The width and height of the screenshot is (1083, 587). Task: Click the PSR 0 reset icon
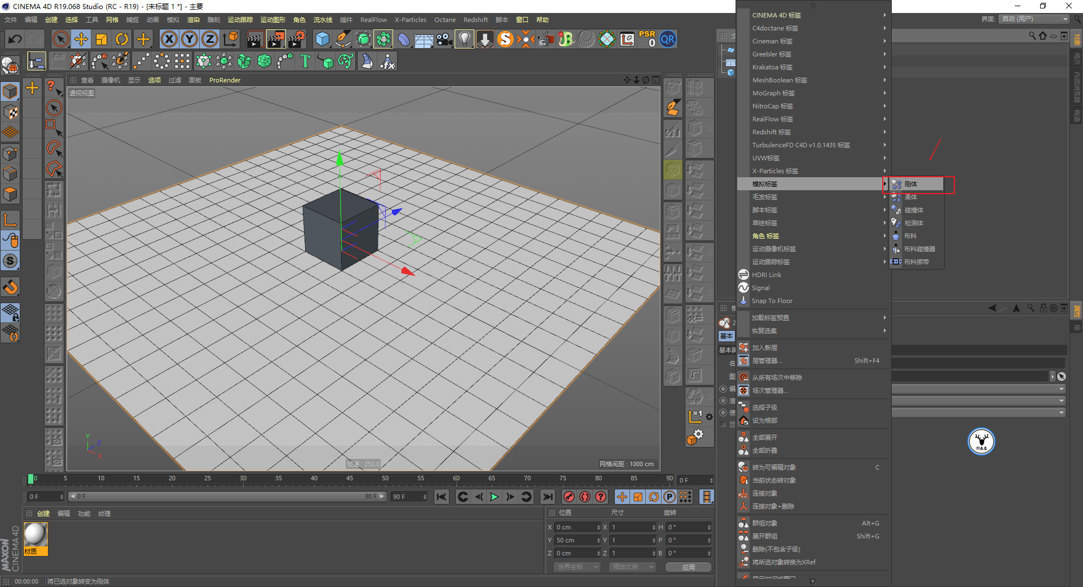[647, 39]
